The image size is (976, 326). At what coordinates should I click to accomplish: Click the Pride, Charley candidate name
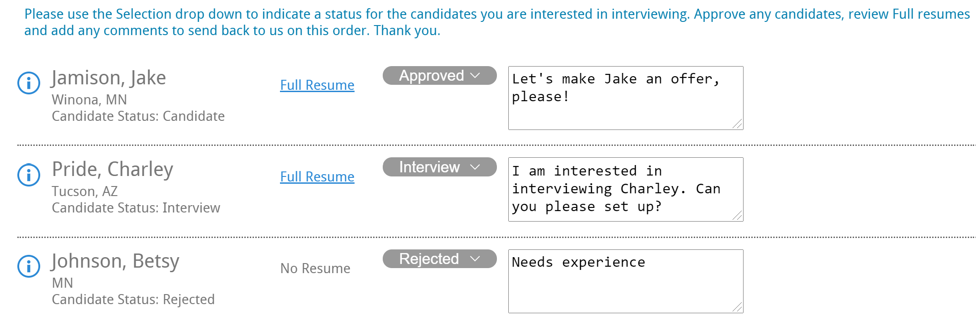point(112,170)
